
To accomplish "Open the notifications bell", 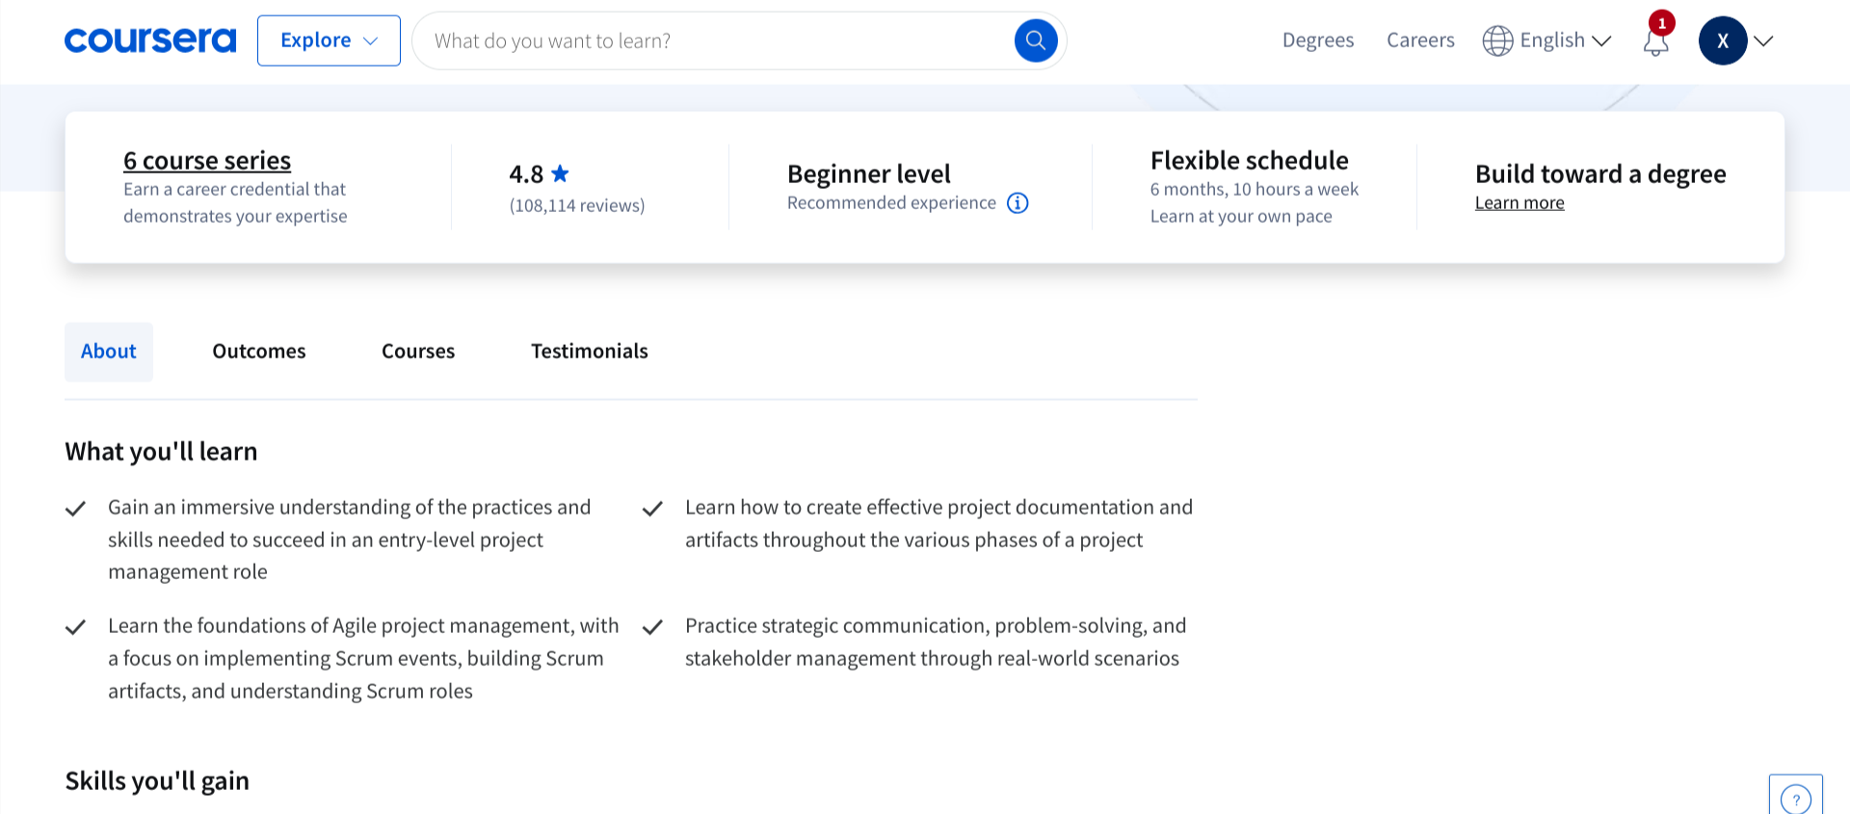I will [x=1655, y=41].
